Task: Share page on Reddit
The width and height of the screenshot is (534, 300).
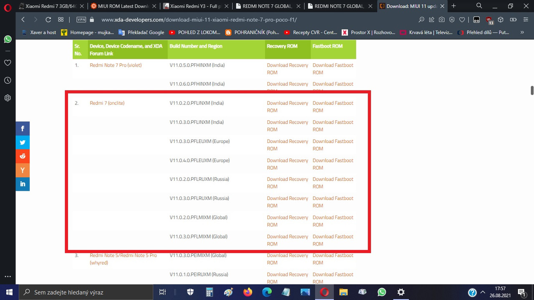Action: [x=23, y=156]
